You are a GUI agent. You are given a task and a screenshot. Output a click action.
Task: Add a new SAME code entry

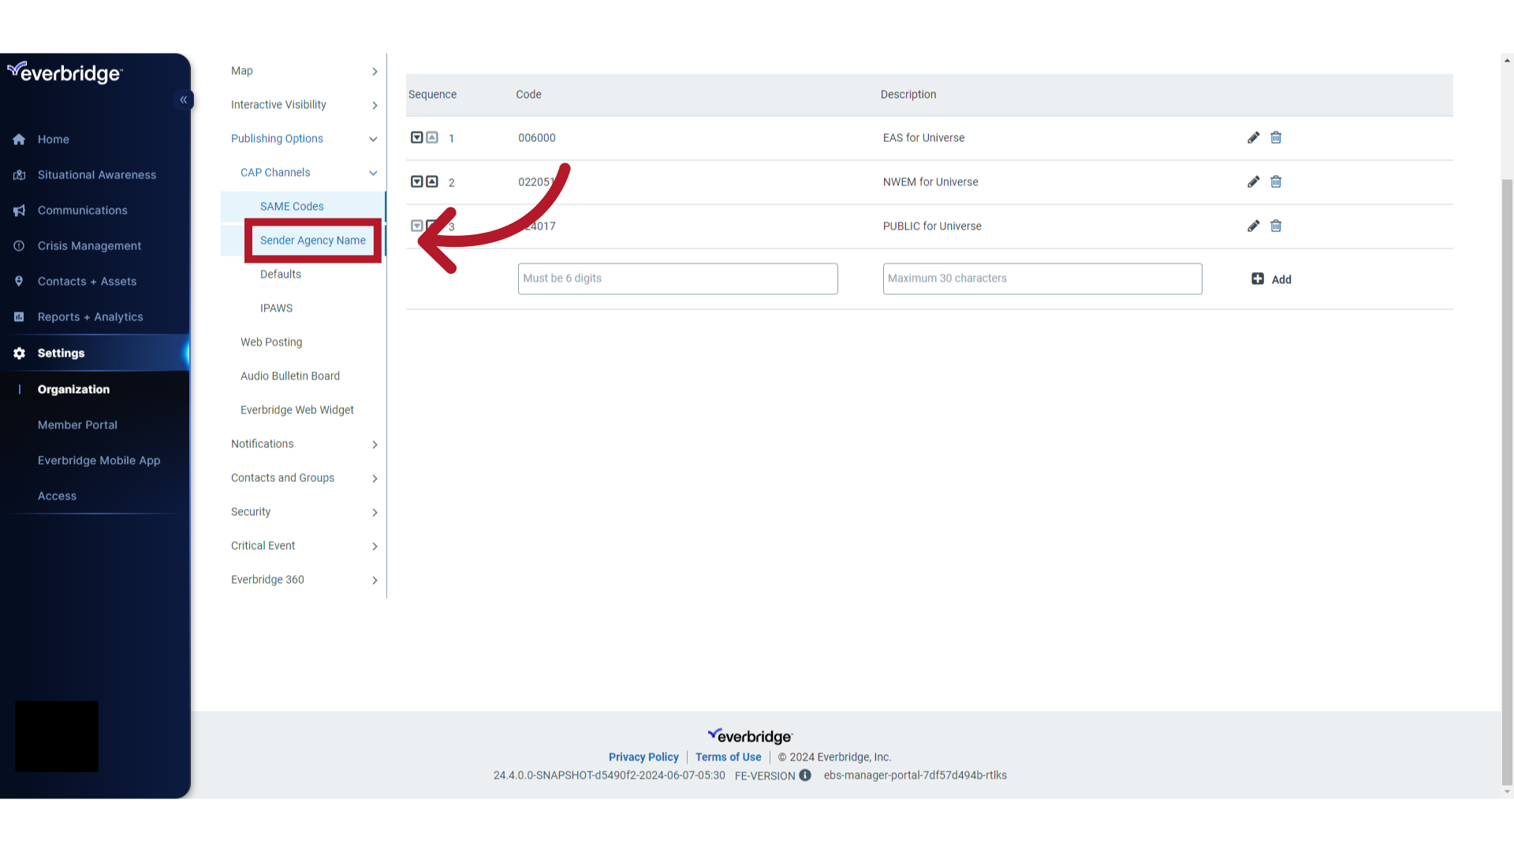click(1272, 278)
